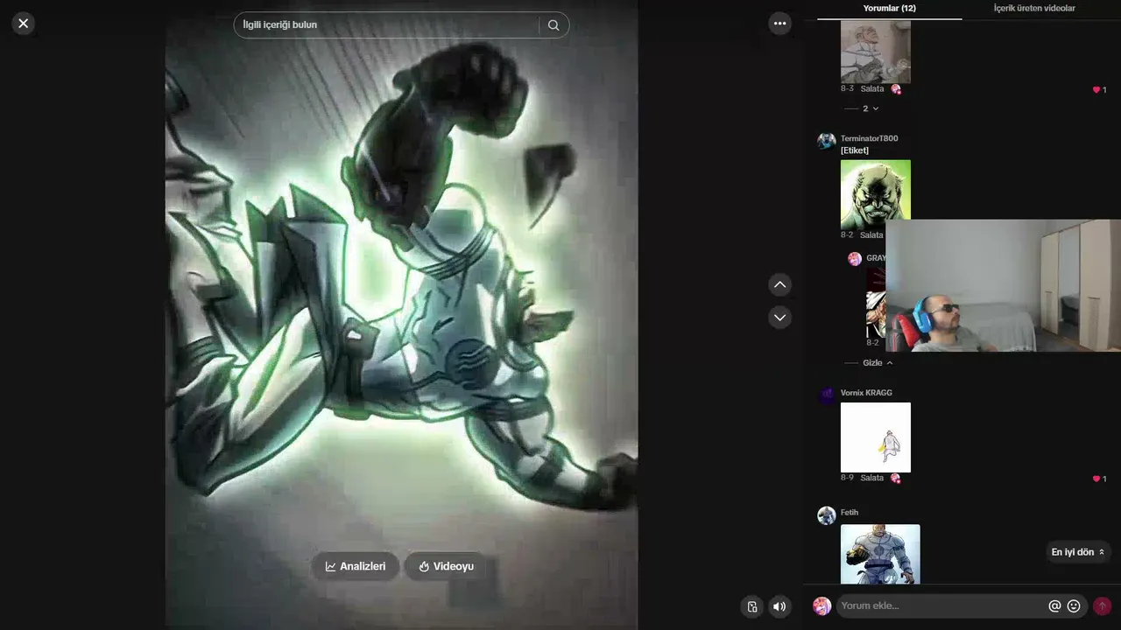This screenshot has width=1121, height=630.
Task: Click the creator badge next to 8-3 Salata
Action: (x=896, y=89)
